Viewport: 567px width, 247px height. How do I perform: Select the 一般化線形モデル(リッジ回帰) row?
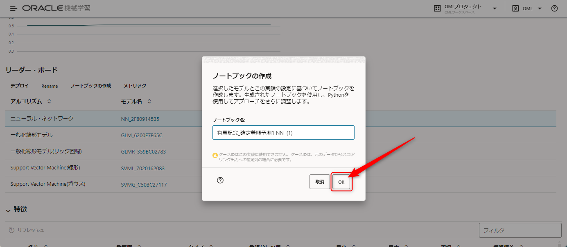(281, 151)
